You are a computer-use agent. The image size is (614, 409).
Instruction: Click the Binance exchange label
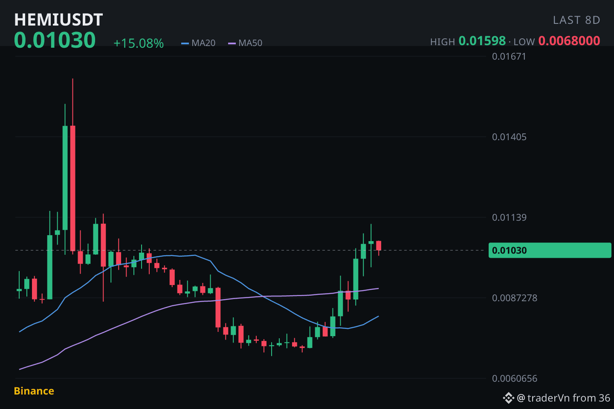pos(34,391)
